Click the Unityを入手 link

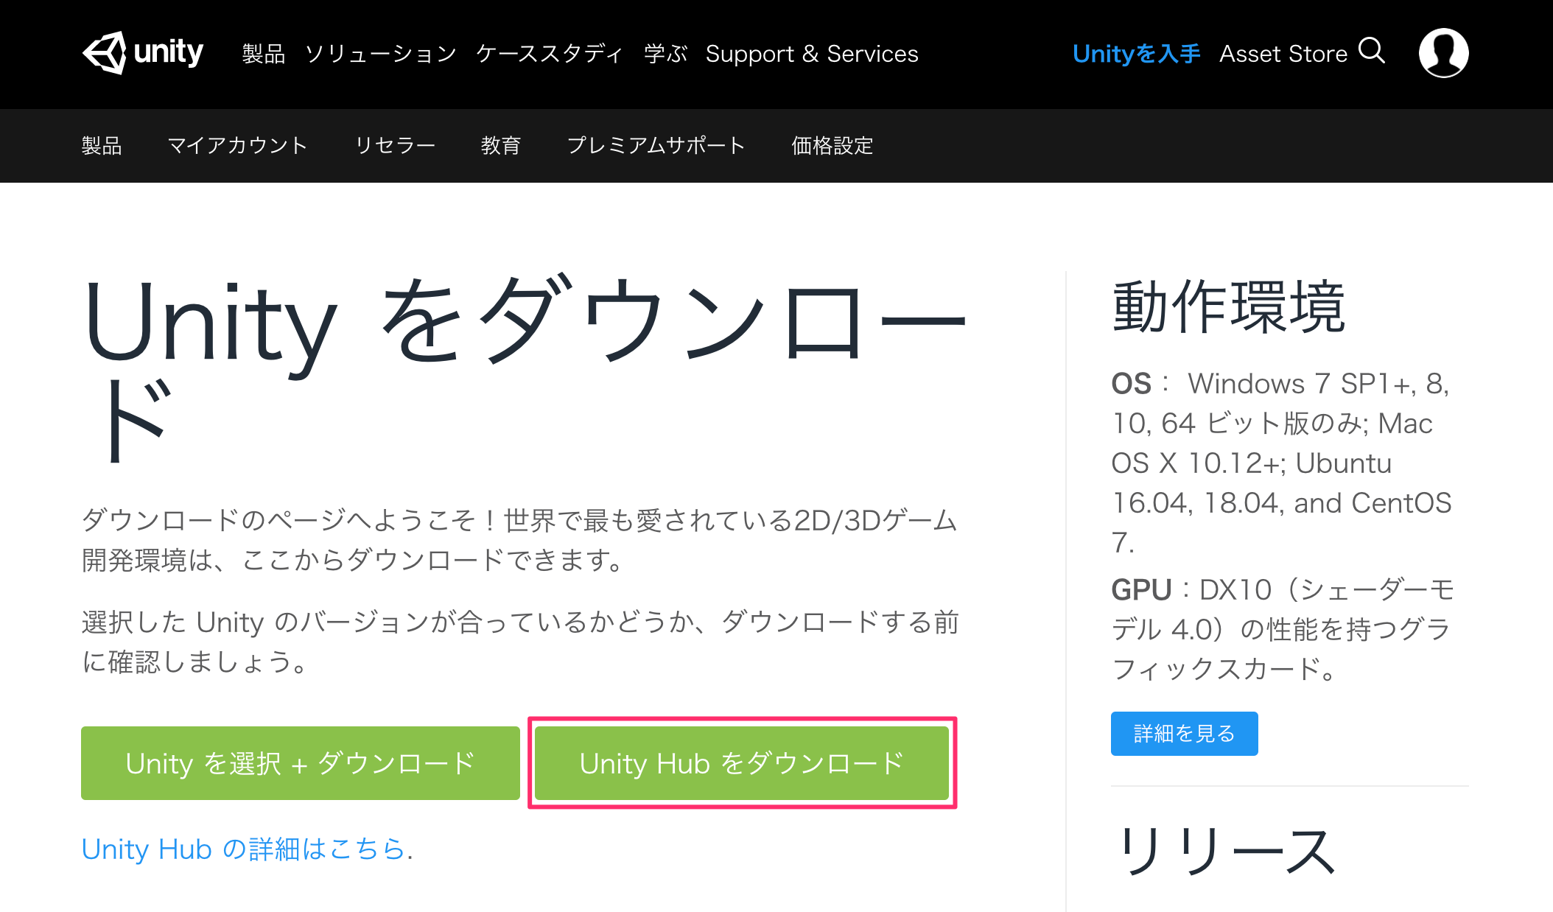coord(1136,54)
